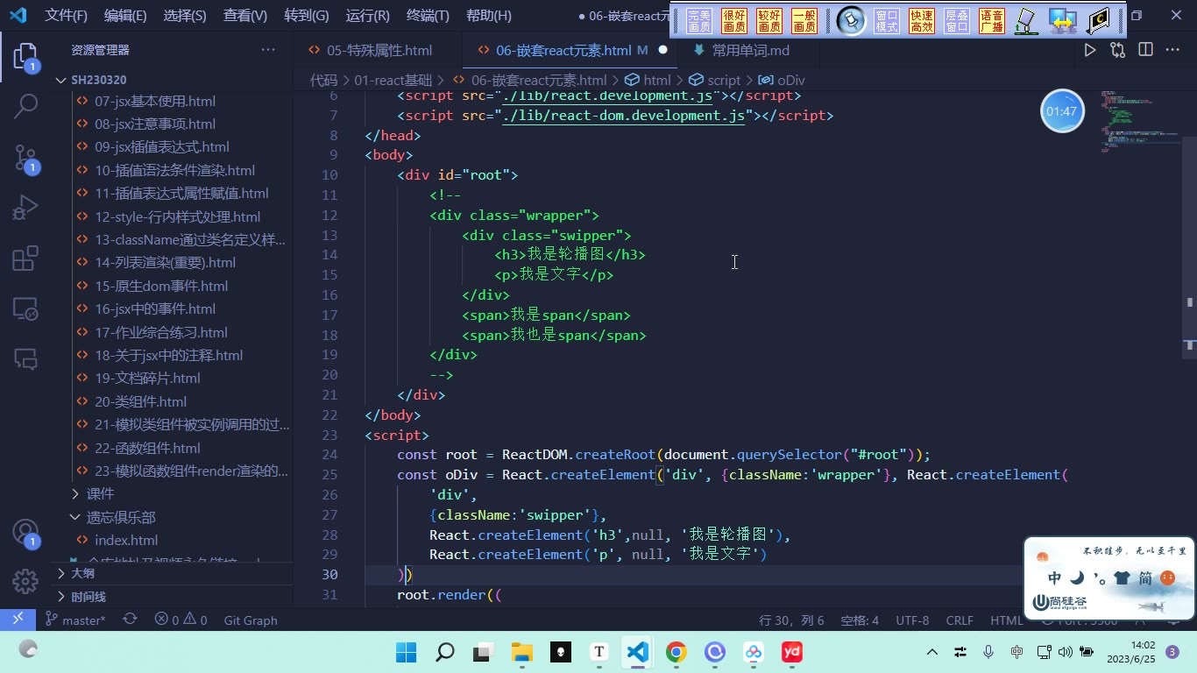Open the 终端(T) menu

(x=428, y=16)
